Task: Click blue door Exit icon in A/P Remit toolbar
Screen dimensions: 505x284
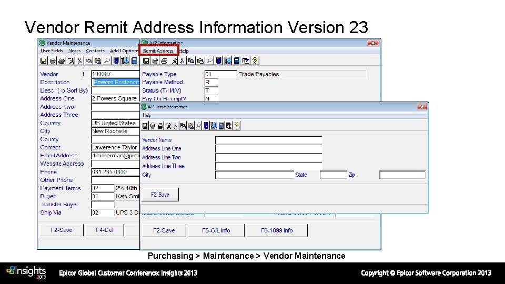Action: coord(206,126)
